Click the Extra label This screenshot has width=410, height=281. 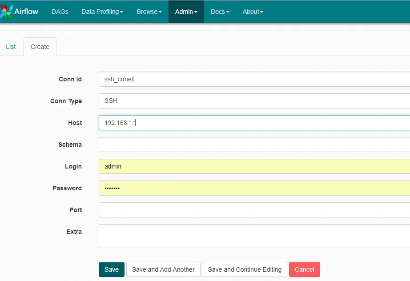tap(74, 232)
